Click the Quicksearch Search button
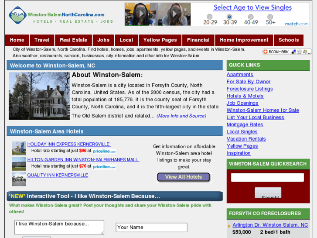 click(x=268, y=193)
